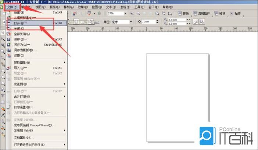Choose 文档属性 in File menu
This screenshot has width=258, height=150.
coord(36,137)
